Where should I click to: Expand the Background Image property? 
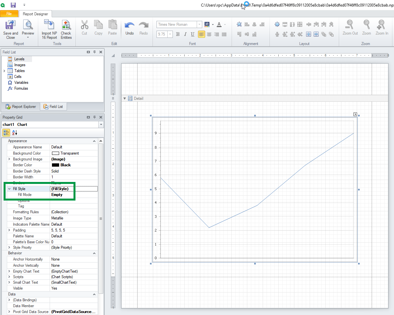tap(9, 159)
